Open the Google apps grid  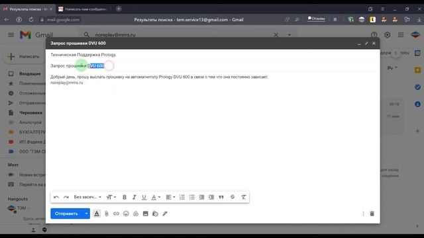[401, 35]
